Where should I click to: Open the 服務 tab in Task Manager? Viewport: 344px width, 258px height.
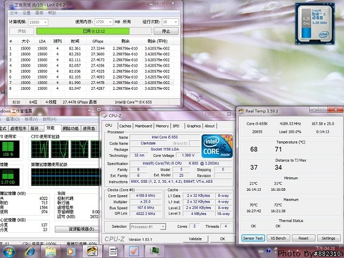(x=34, y=128)
